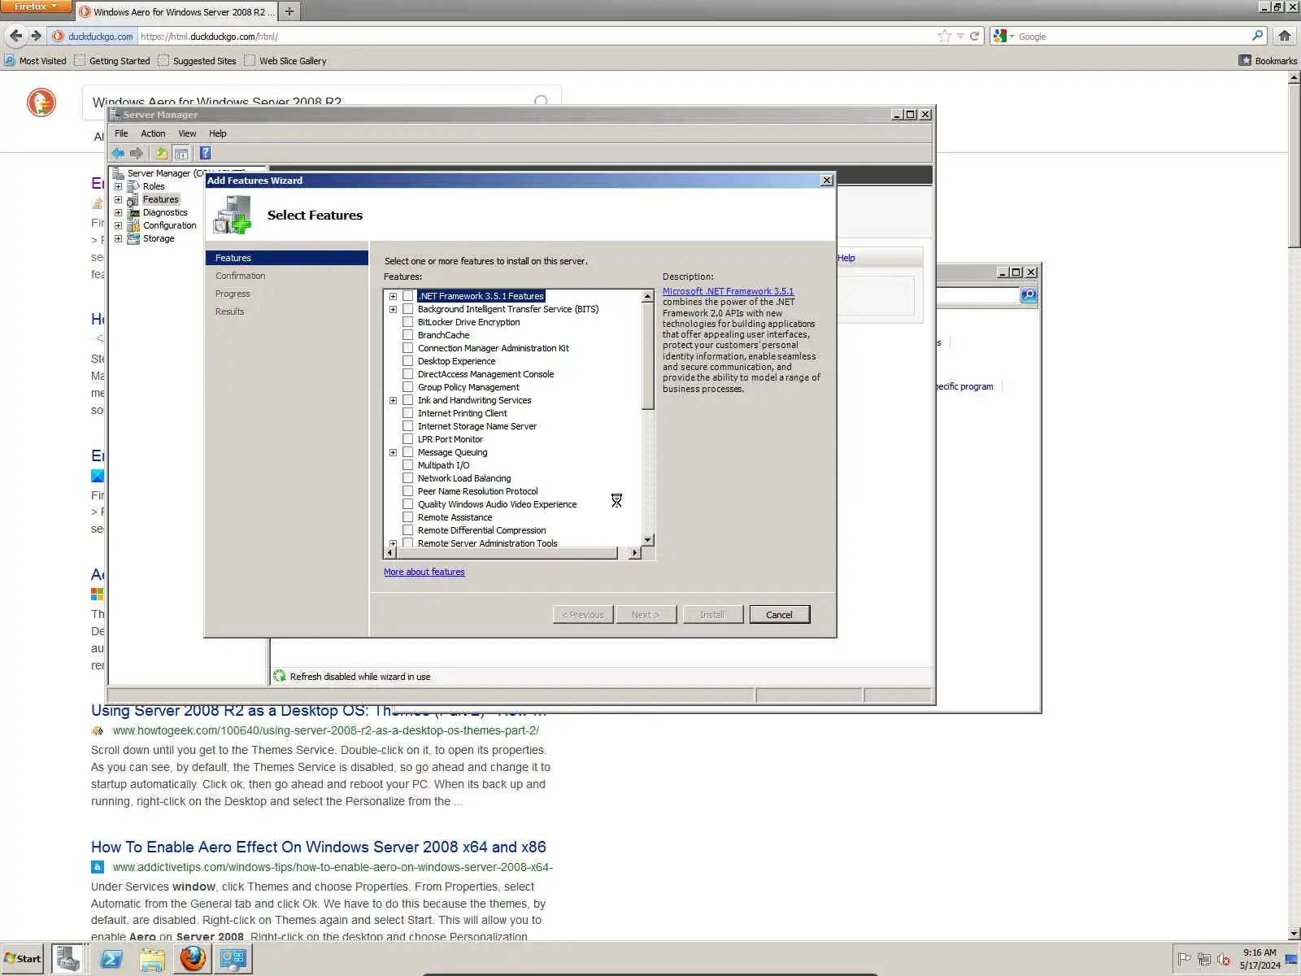Click the Firefox Forward button

pos(36,36)
